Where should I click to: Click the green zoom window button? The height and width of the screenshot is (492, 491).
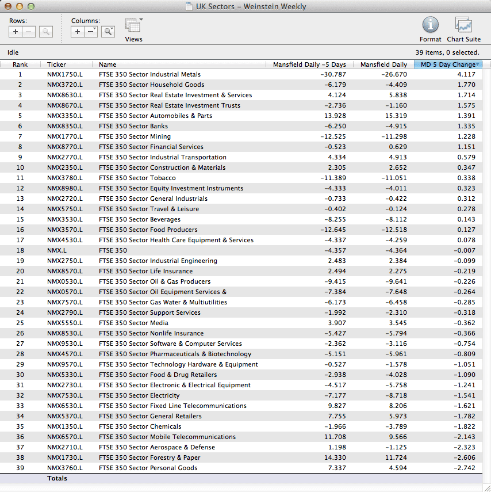click(x=31, y=7)
